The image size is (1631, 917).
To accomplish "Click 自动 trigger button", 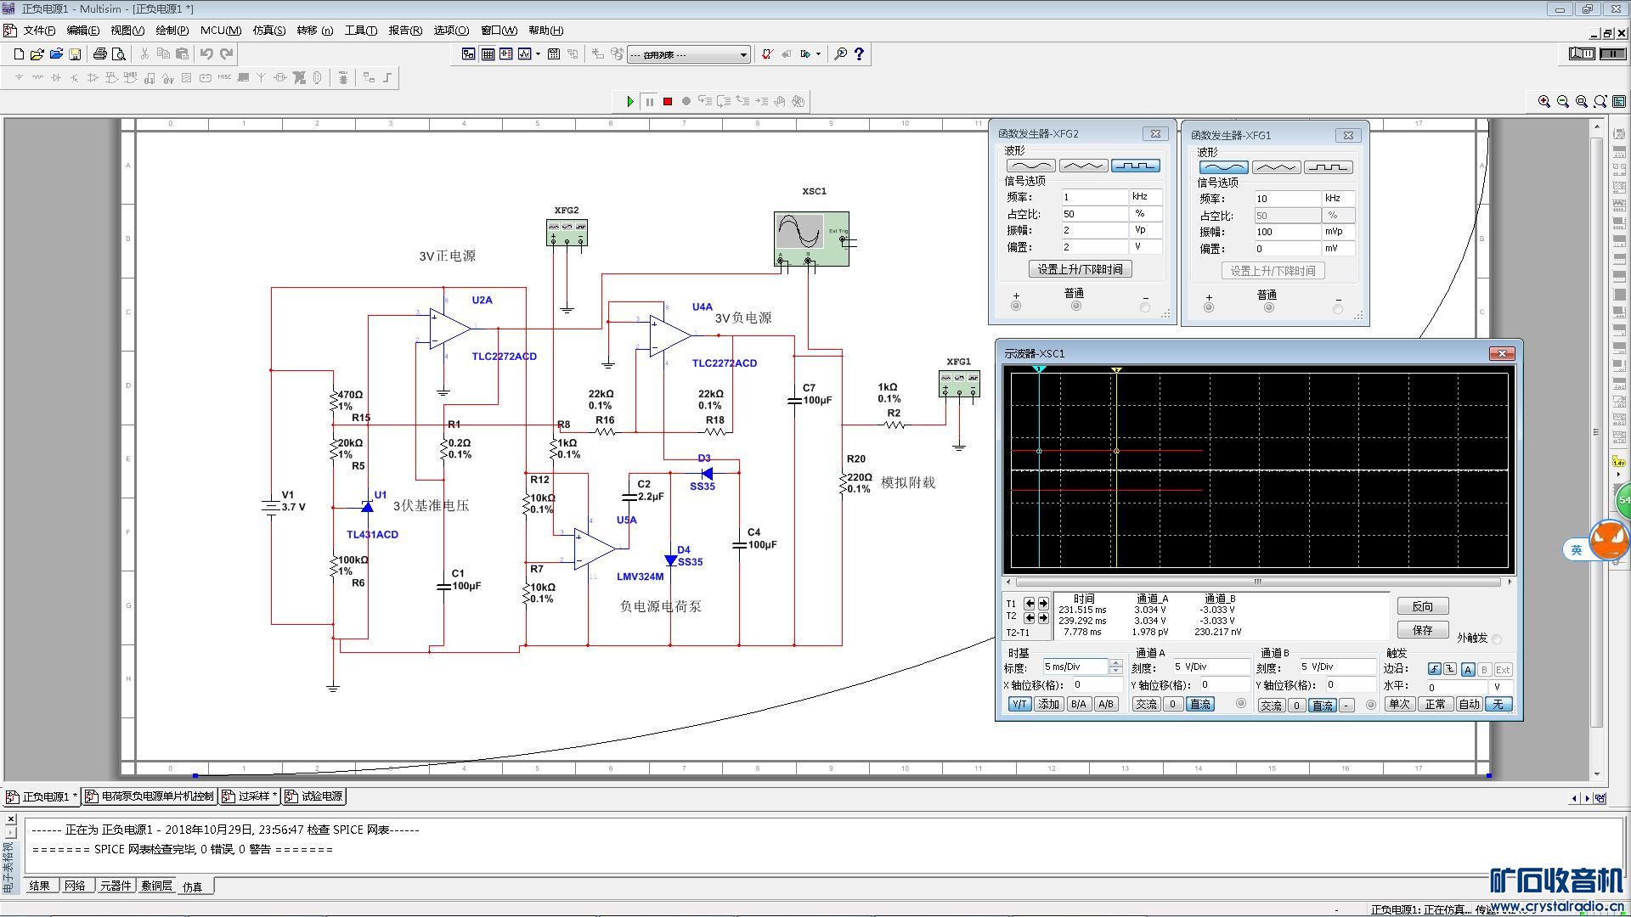I will pyautogui.click(x=1469, y=705).
